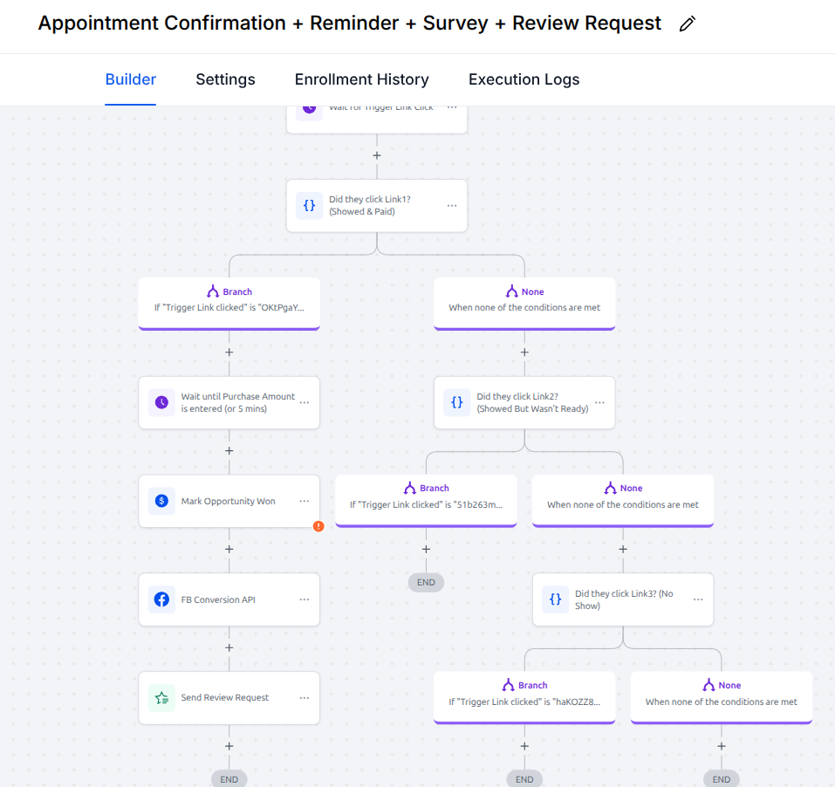The height and width of the screenshot is (787, 835).
Task: Click the orange error badge on Mark Opportunity Won
Action: coord(318,527)
